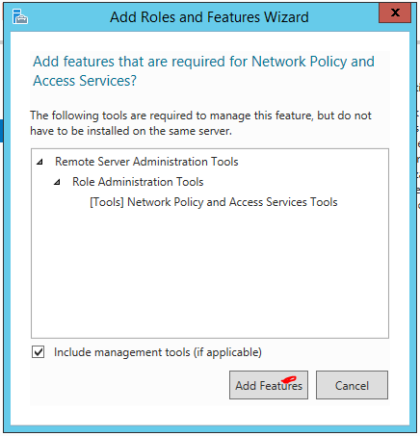The height and width of the screenshot is (436, 420).
Task: Collapse the Remote Server Administration Tools node
Action: tap(39, 162)
